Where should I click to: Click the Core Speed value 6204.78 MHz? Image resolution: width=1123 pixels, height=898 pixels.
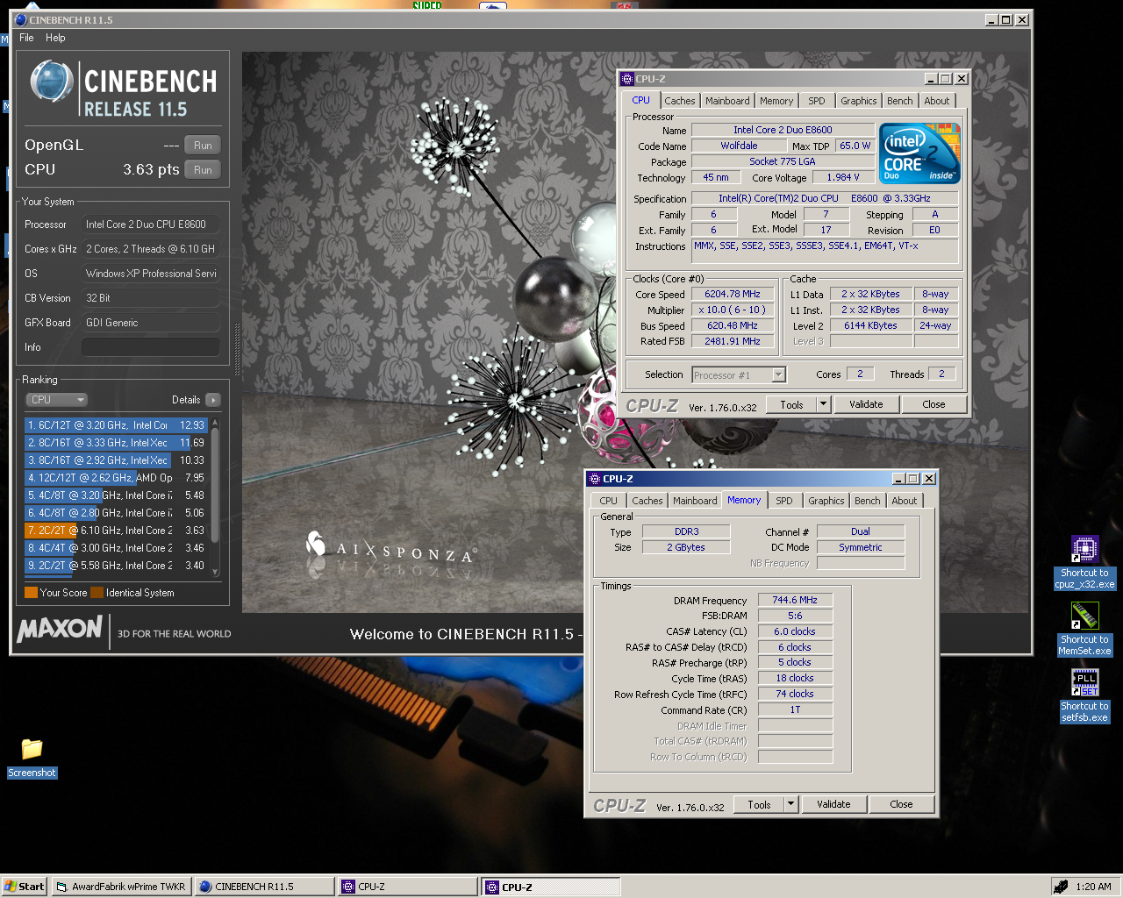pos(733,295)
